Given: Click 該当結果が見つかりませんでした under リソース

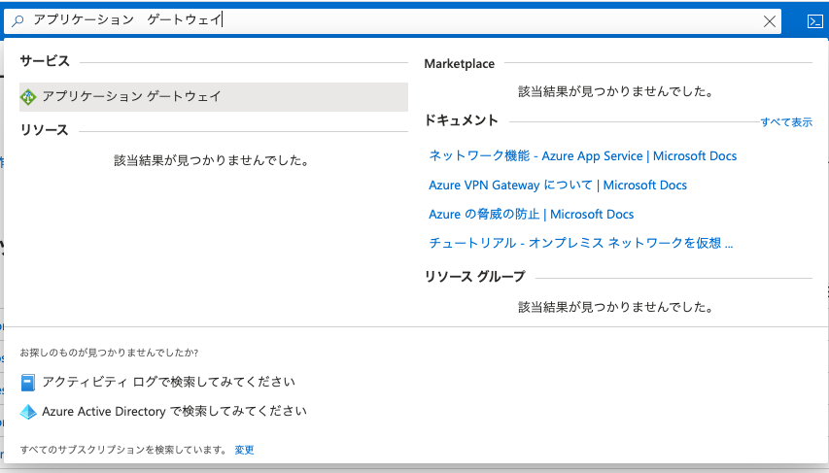Looking at the screenshot, I should click(x=212, y=160).
